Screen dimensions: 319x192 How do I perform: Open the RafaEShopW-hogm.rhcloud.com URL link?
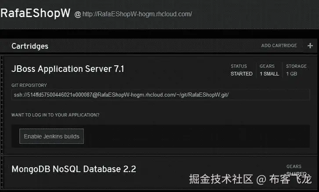coord(137,14)
